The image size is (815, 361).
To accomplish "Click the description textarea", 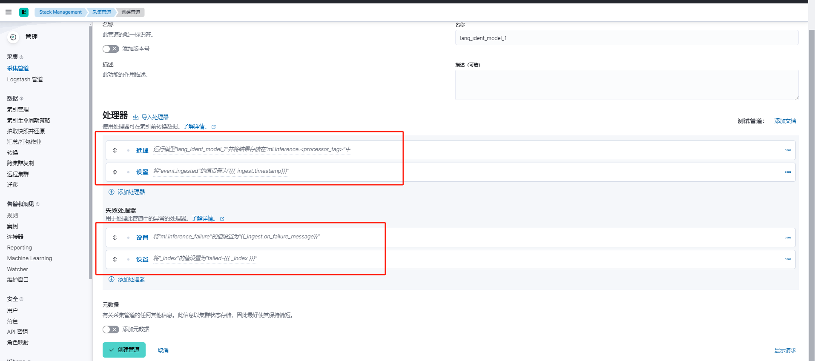I will (x=627, y=85).
